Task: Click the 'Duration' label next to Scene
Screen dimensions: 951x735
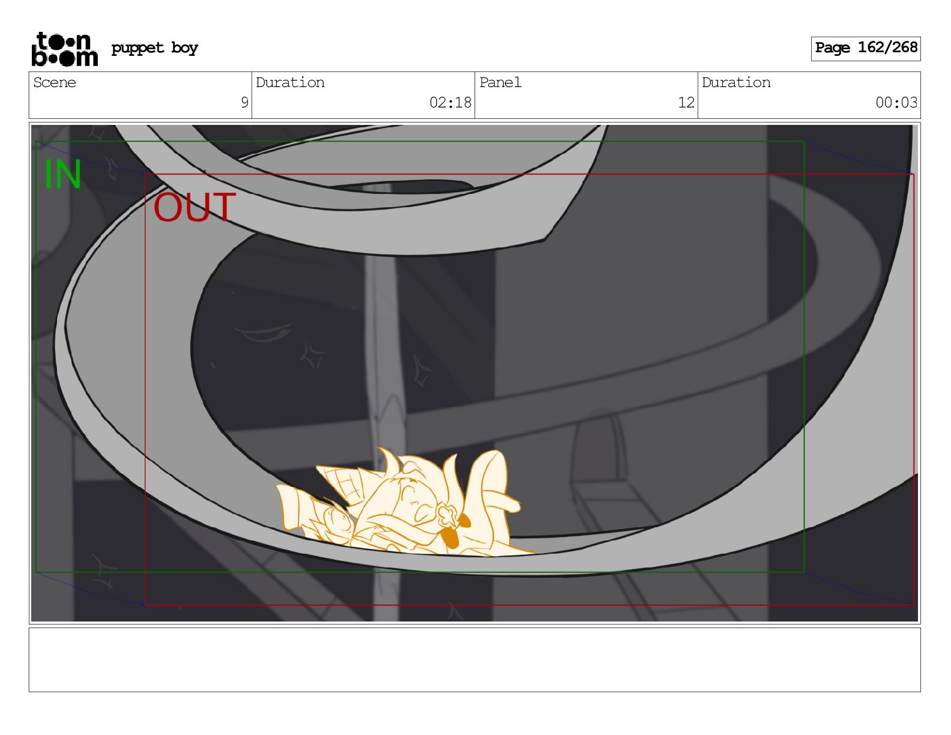Action: click(x=290, y=82)
